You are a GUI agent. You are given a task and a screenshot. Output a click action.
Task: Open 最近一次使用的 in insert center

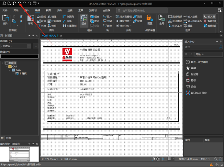[197, 62]
